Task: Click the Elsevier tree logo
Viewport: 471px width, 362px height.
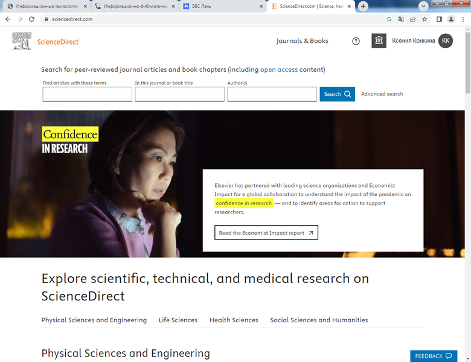Action: [22, 41]
